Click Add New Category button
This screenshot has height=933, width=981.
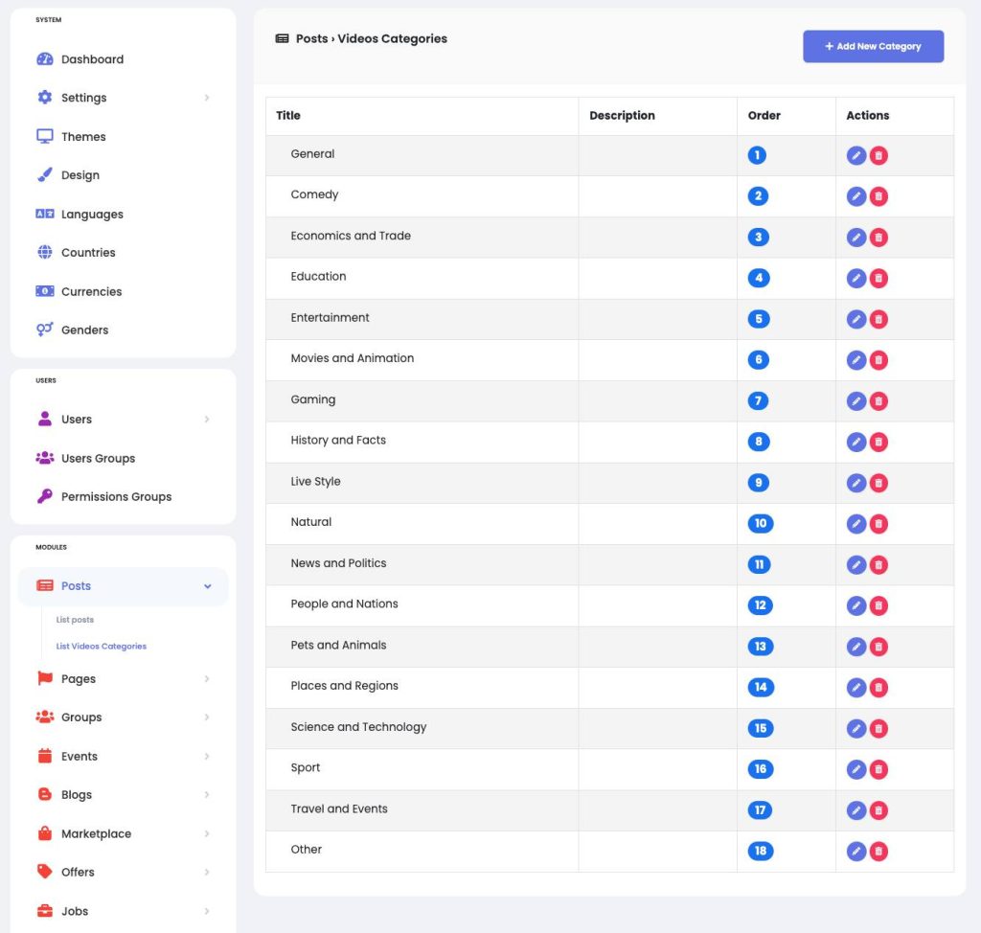point(873,46)
